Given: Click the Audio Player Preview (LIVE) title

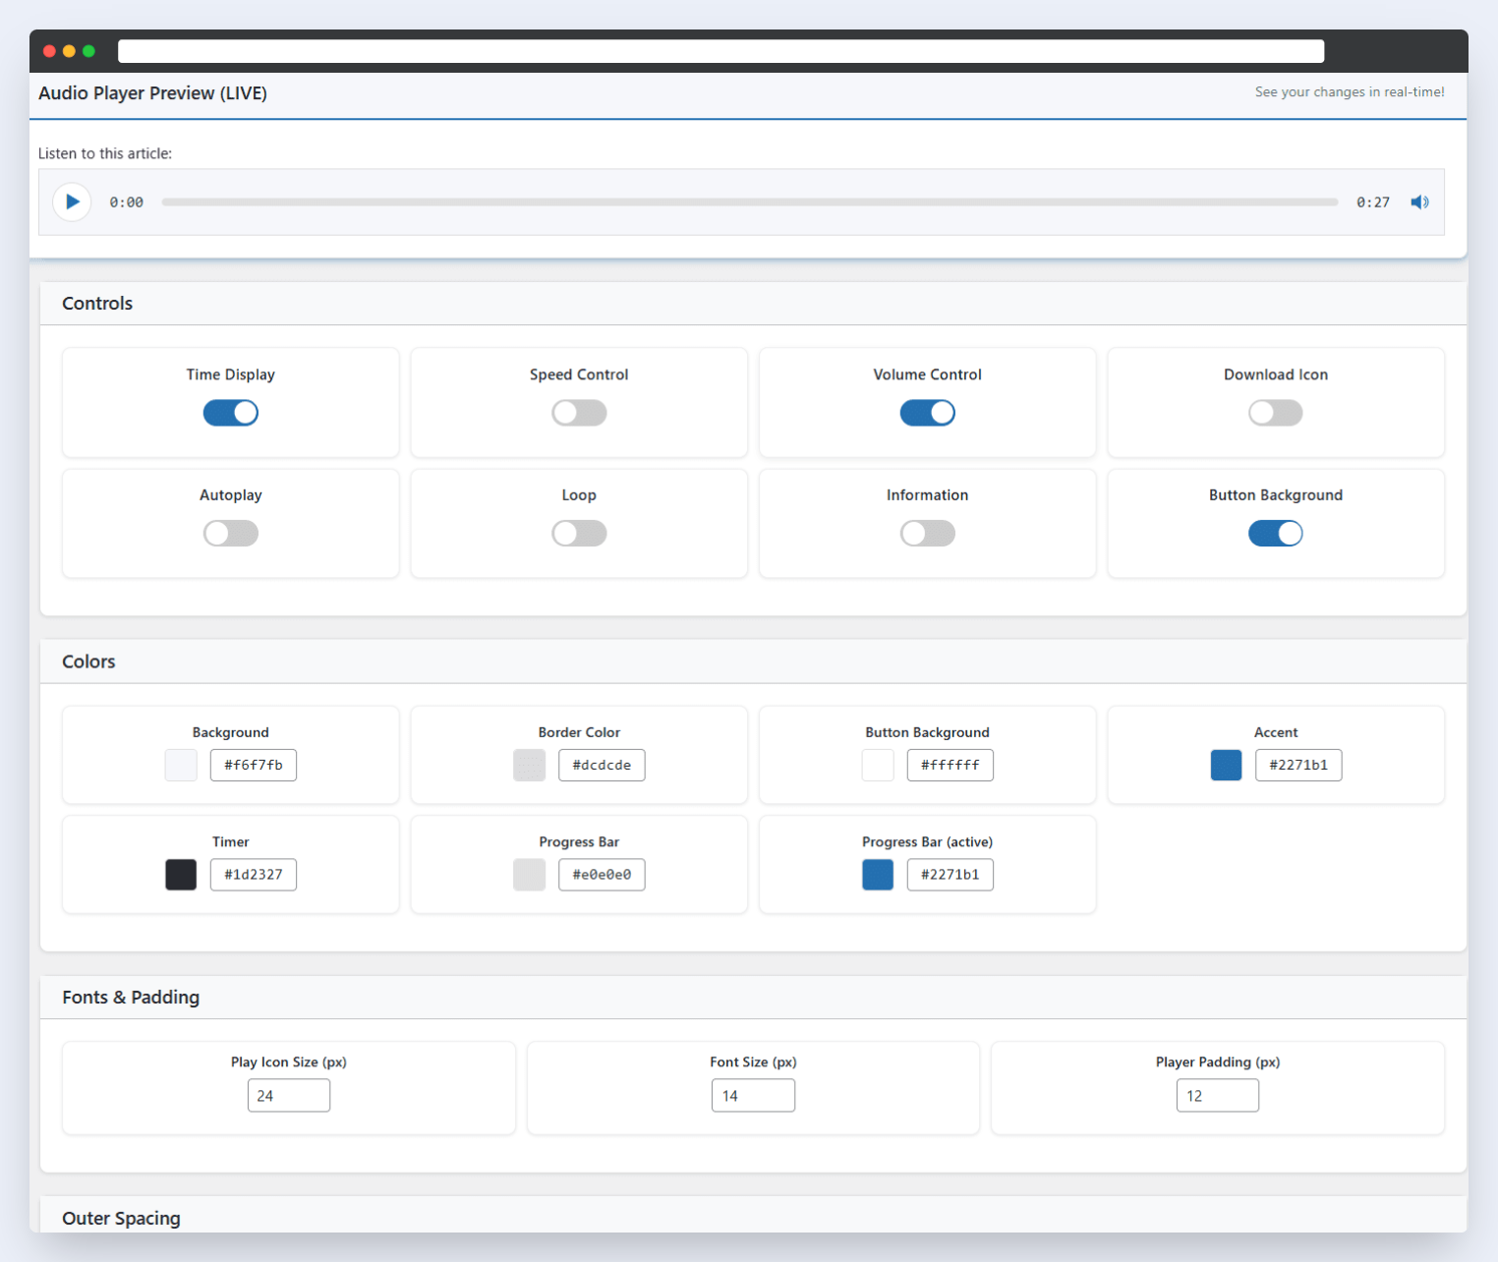Looking at the screenshot, I should point(152,93).
